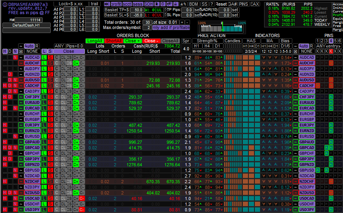343x213 pixels.
Task: Click the red X under pin 4
Action: pos(331,51)
